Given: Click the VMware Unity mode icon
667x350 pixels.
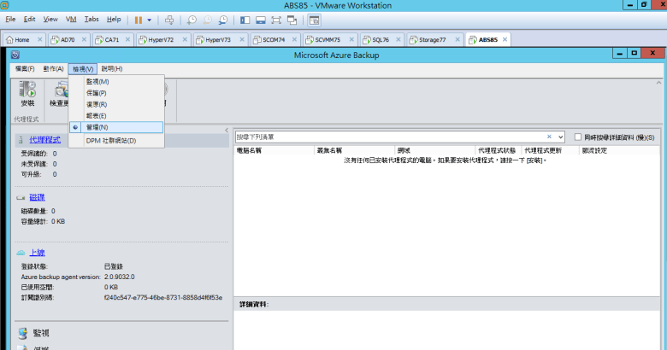Looking at the screenshot, I should (x=292, y=19).
